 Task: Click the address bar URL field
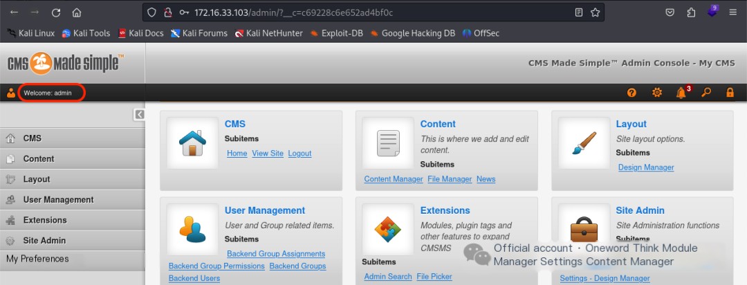point(373,12)
